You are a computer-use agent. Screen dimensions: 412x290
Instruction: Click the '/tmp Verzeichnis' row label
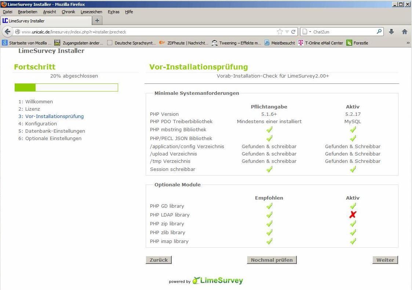170,161
